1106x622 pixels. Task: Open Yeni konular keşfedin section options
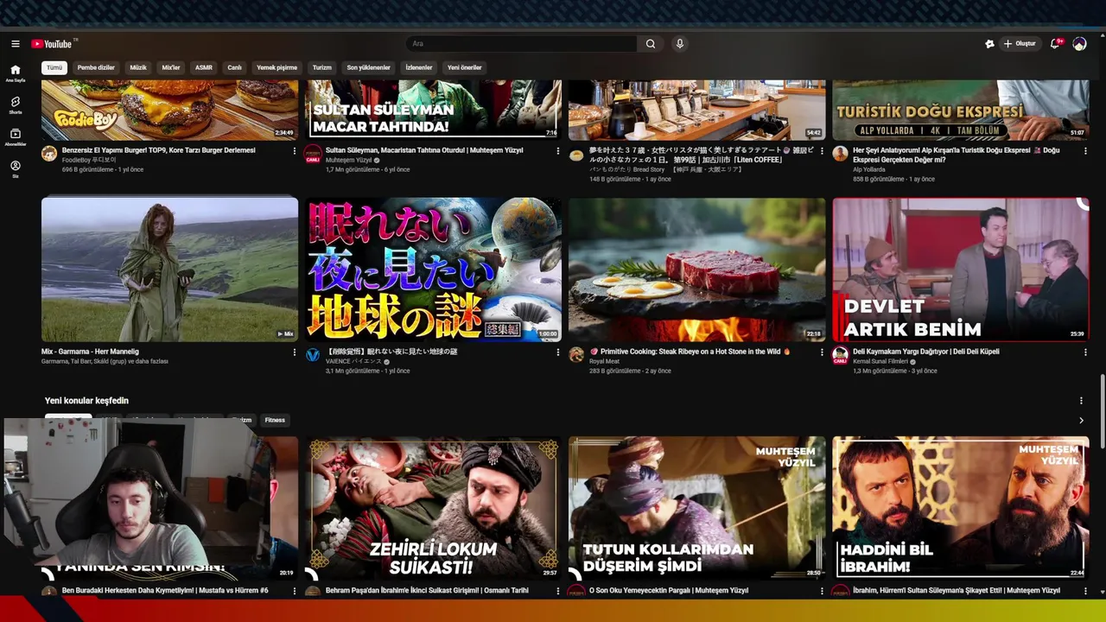pyautogui.click(x=1081, y=401)
